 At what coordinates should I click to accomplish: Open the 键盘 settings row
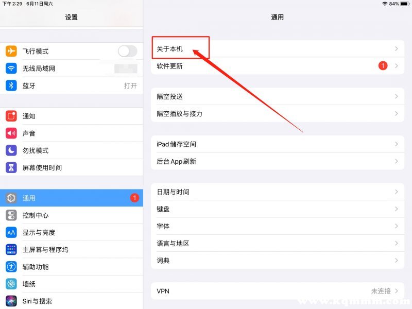tap(278, 209)
